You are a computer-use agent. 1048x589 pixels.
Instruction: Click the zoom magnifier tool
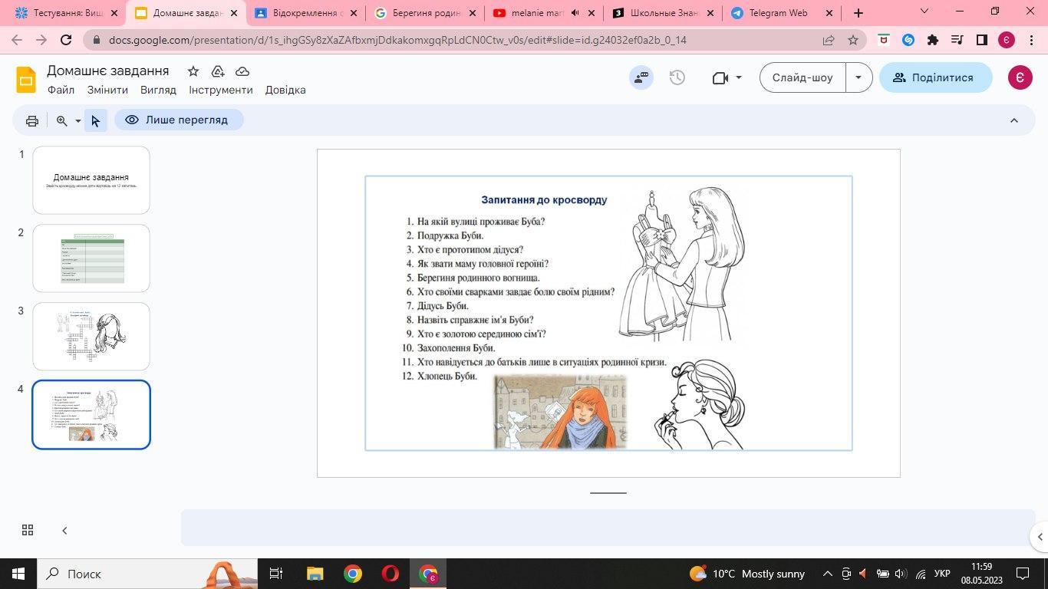pos(62,120)
